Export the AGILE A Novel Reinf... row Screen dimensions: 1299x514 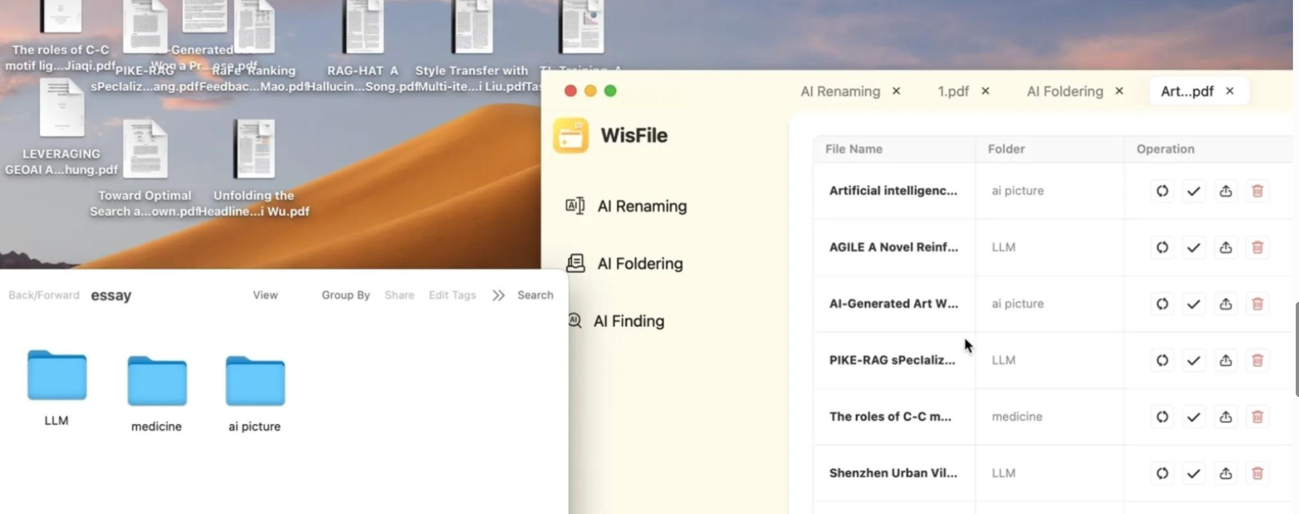(1226, 248)
